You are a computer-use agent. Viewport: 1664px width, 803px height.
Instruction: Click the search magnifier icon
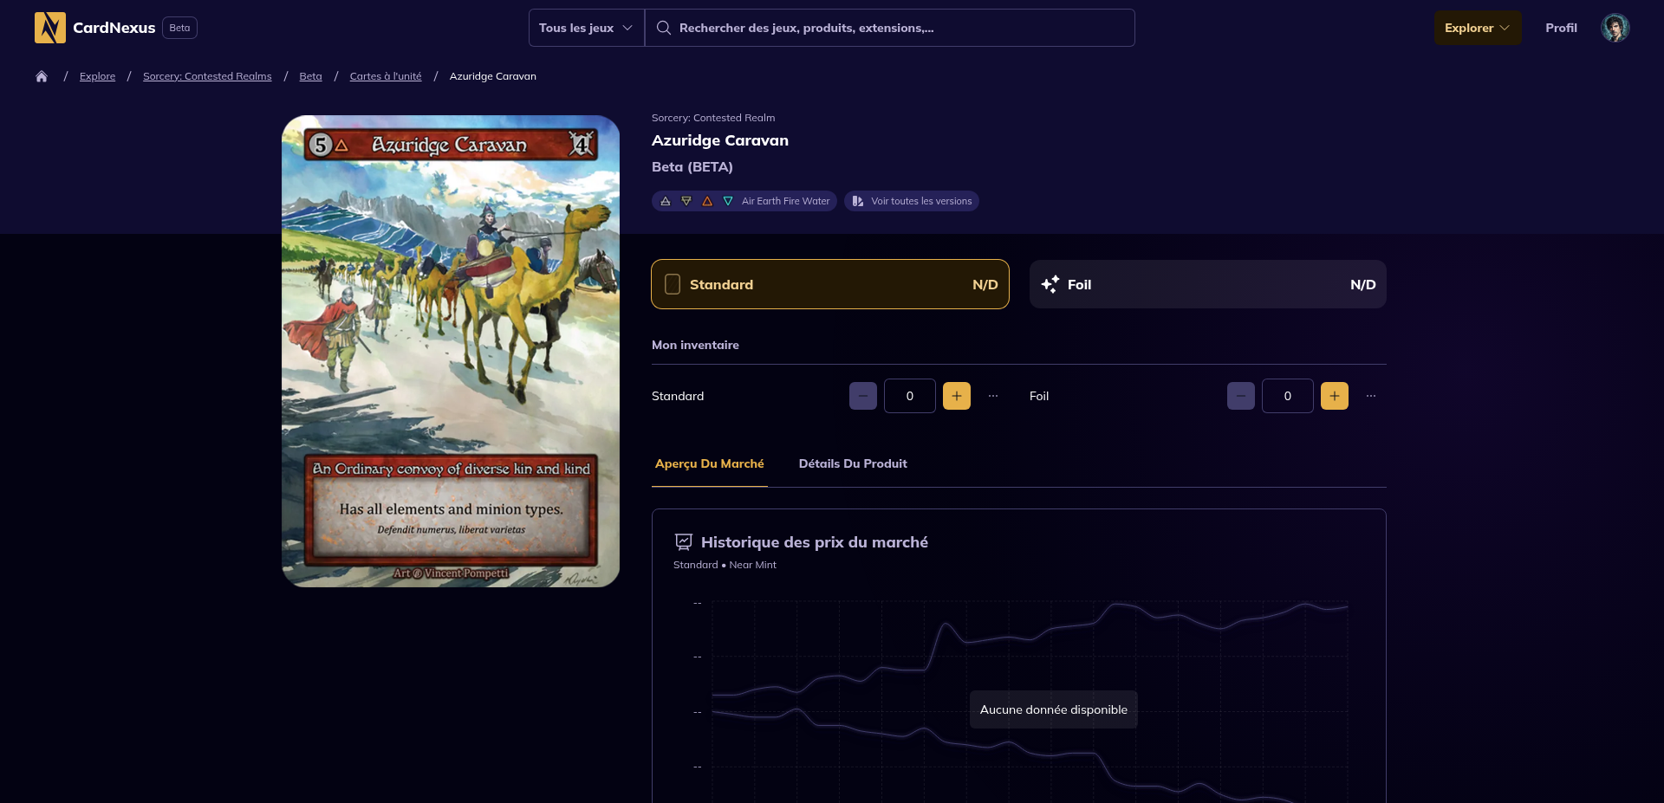pos(664,28)
